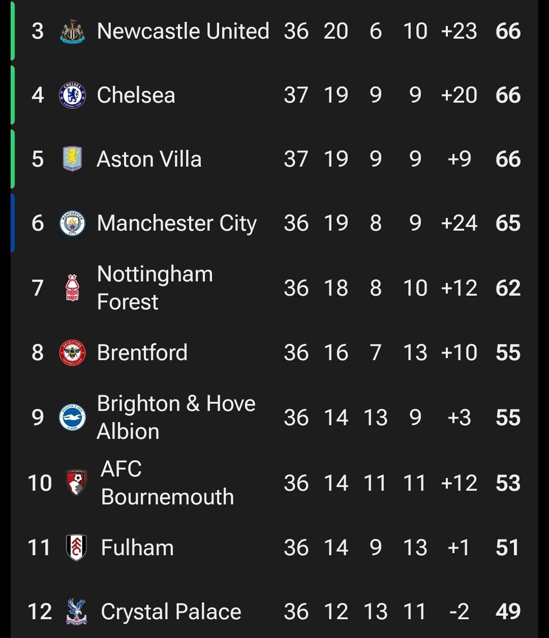Viewport: 549px width, 638px height.
Task: Tap the Nottingham Forest club crest
Action: [x=72, y=288]
